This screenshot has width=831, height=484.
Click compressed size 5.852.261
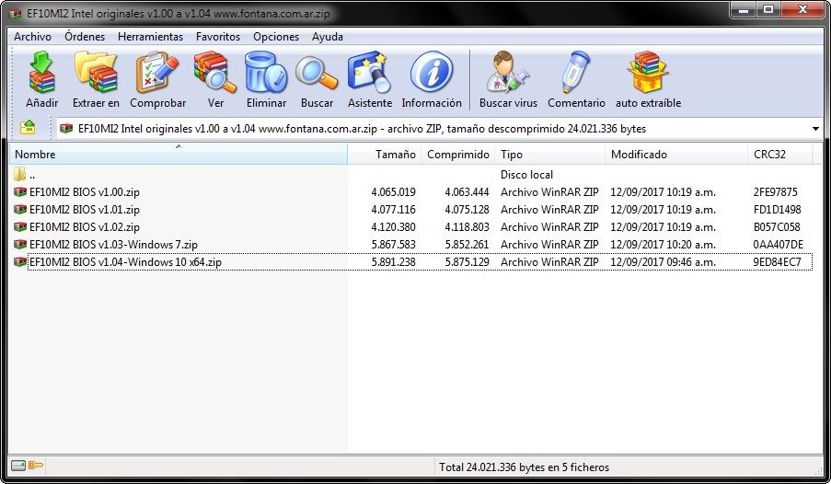click(467, 245)
